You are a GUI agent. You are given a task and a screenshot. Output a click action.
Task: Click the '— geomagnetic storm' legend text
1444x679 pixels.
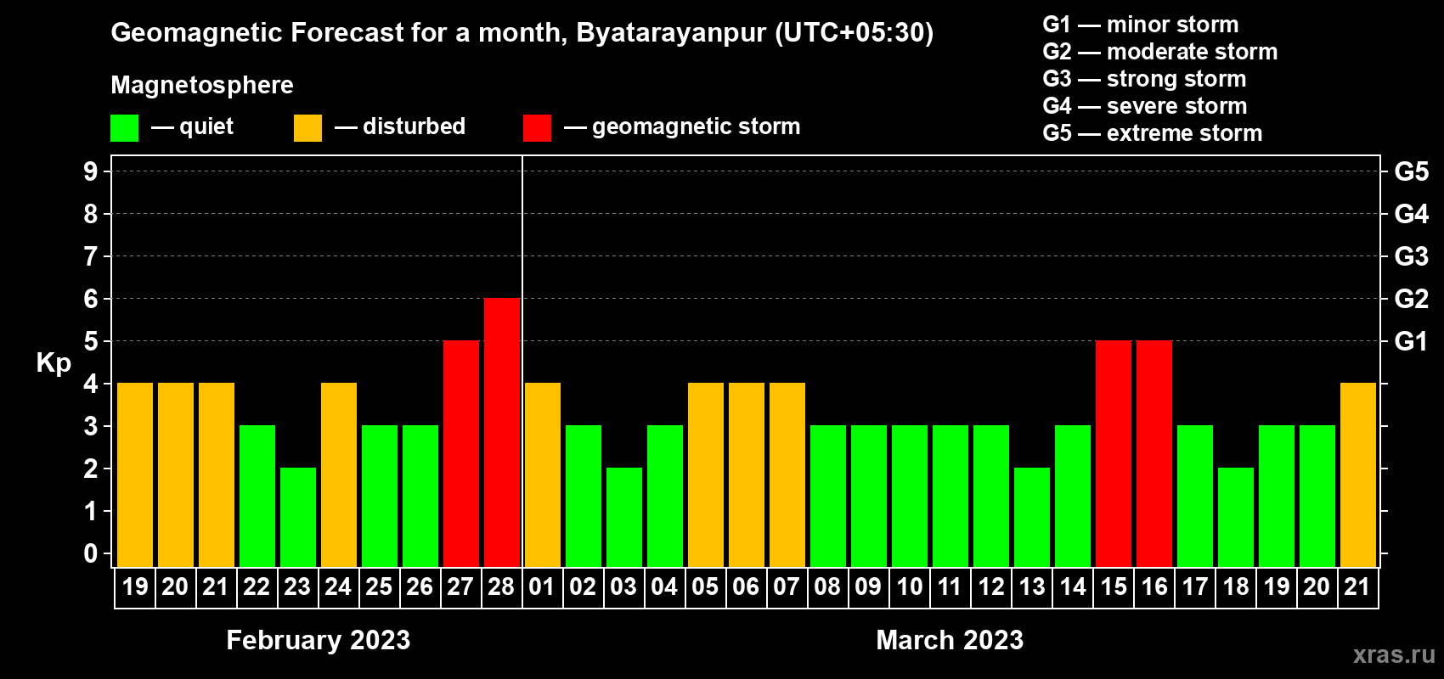tap(682, 126)
